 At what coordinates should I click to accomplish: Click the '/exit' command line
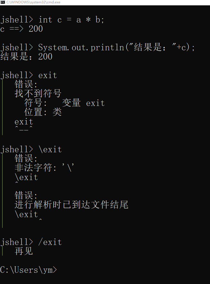pos(50,242)
